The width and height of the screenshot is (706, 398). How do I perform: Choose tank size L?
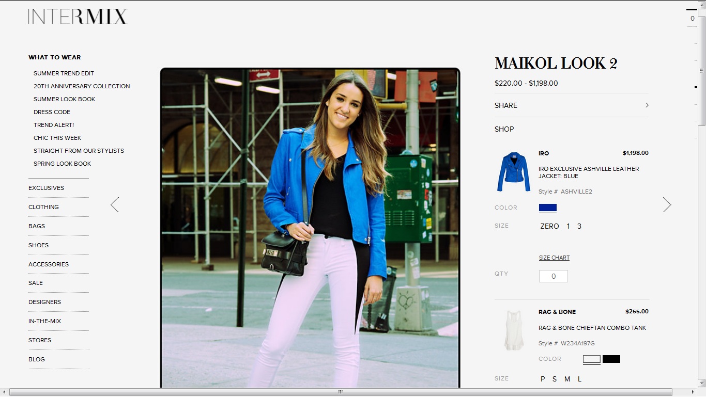[x=579, y=379]
